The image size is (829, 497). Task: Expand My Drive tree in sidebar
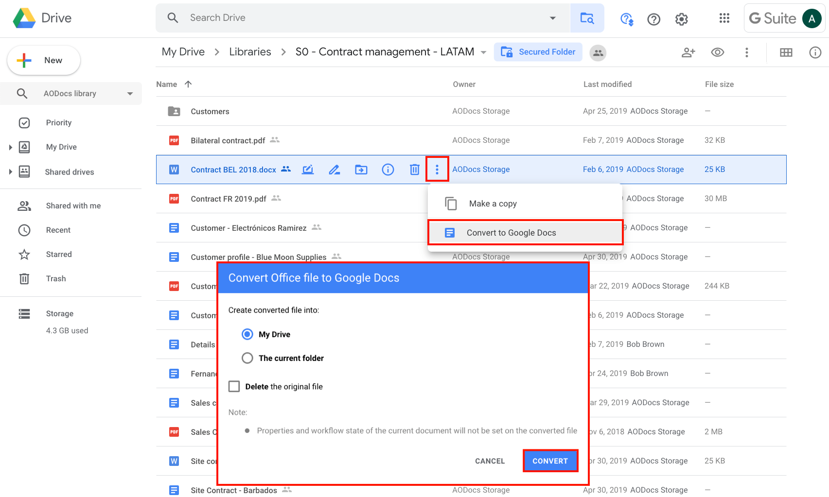(x=10, y=147)
